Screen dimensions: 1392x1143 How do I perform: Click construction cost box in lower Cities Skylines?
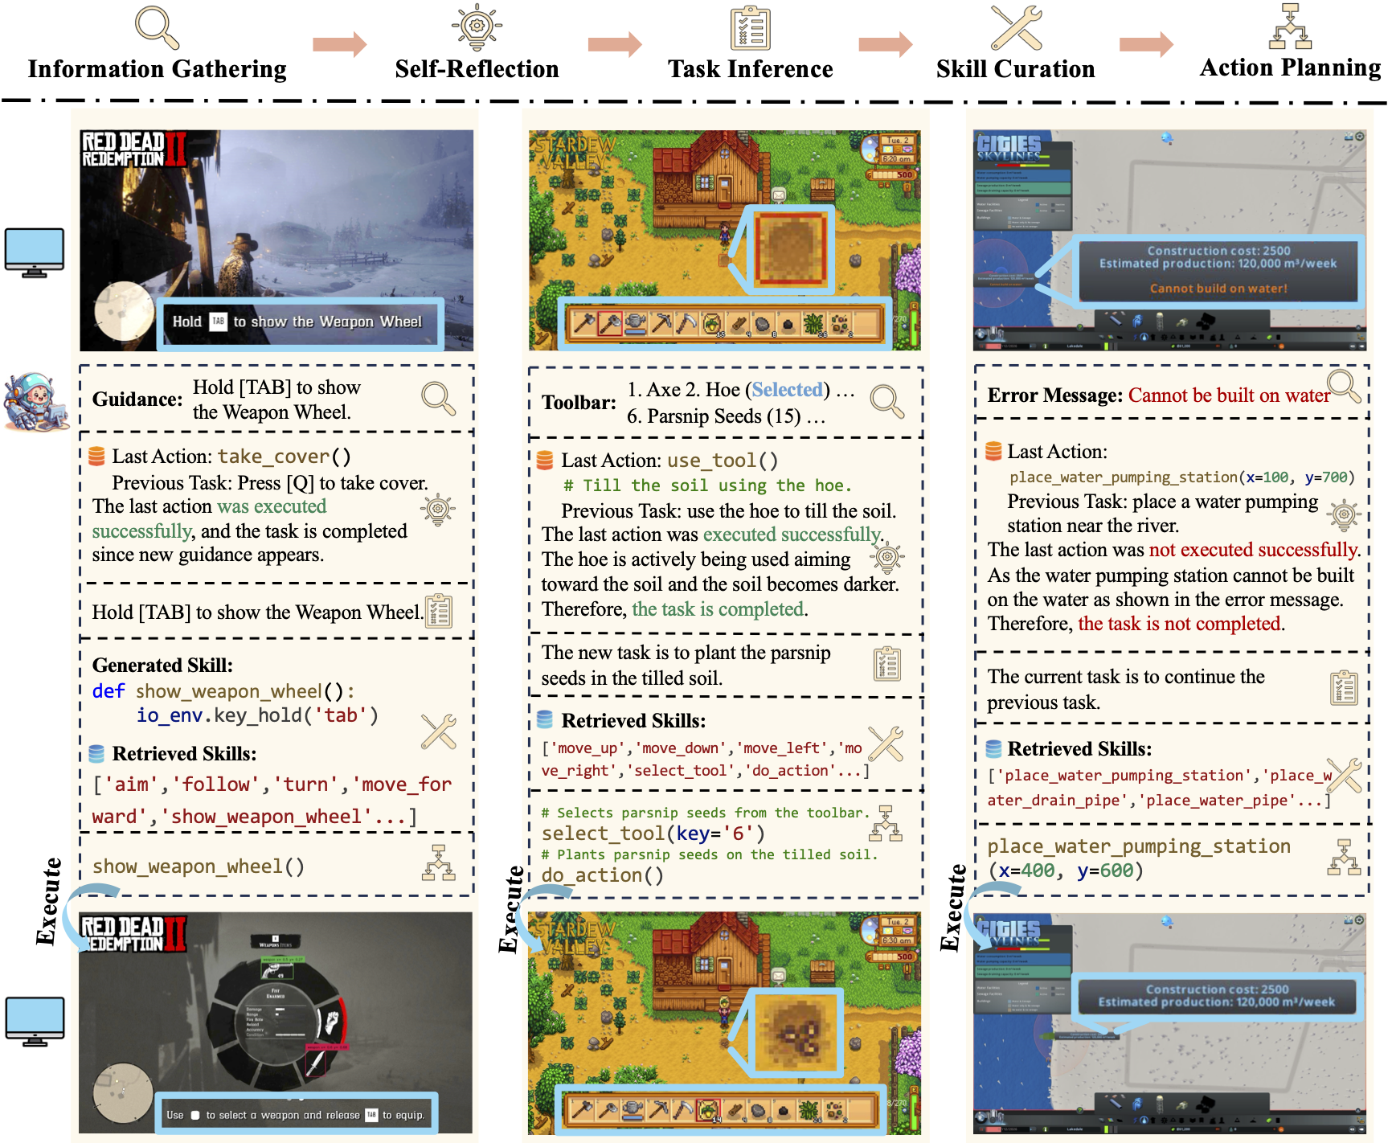click(x=1217, y=996)
